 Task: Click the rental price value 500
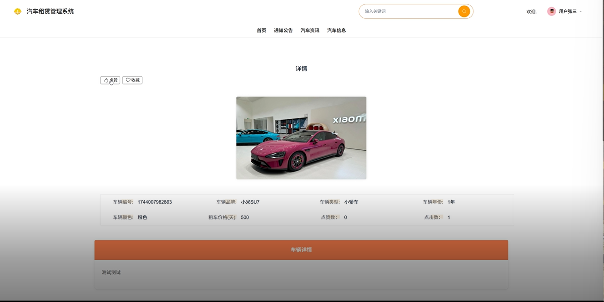click(x=245, y=217)
